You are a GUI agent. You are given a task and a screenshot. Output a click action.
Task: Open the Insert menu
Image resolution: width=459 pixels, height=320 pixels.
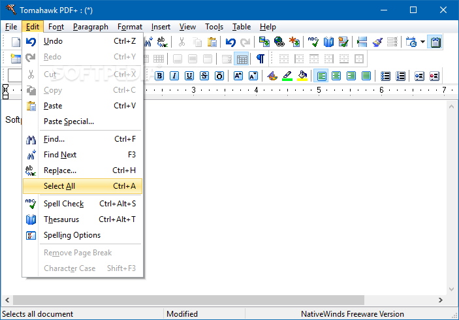[x=161, y=27]
